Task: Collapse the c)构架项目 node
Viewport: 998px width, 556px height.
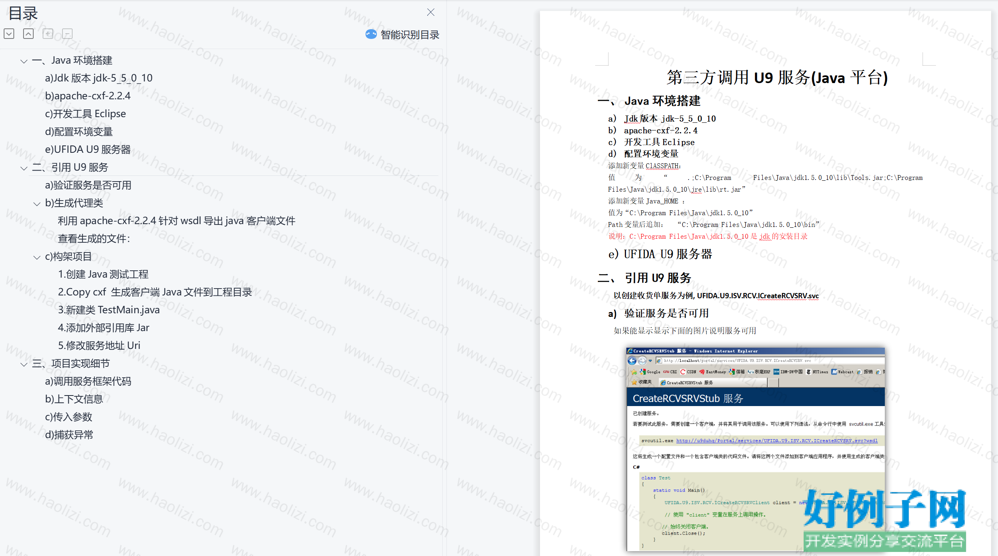Action: (37, 257)
